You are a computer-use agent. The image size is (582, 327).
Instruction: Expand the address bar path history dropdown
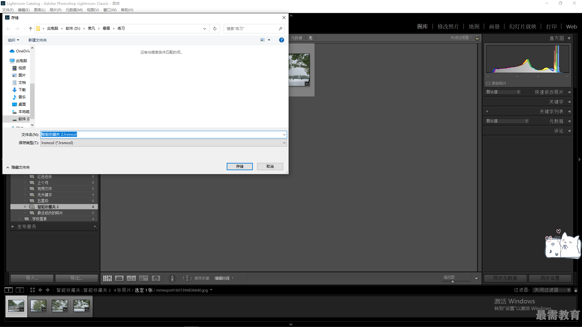(x=205, y=28)
